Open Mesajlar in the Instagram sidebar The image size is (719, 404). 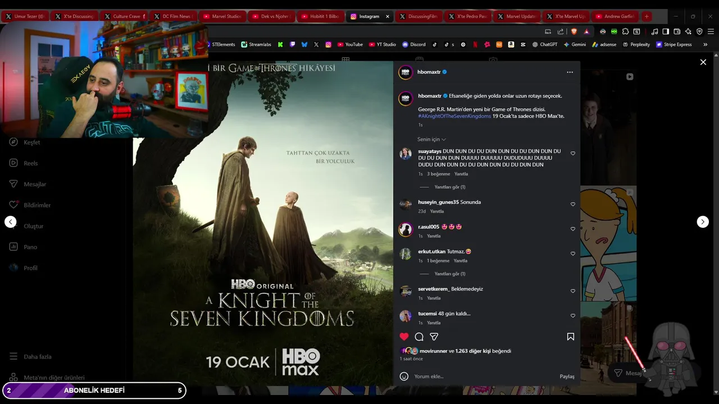click(28, 184)
